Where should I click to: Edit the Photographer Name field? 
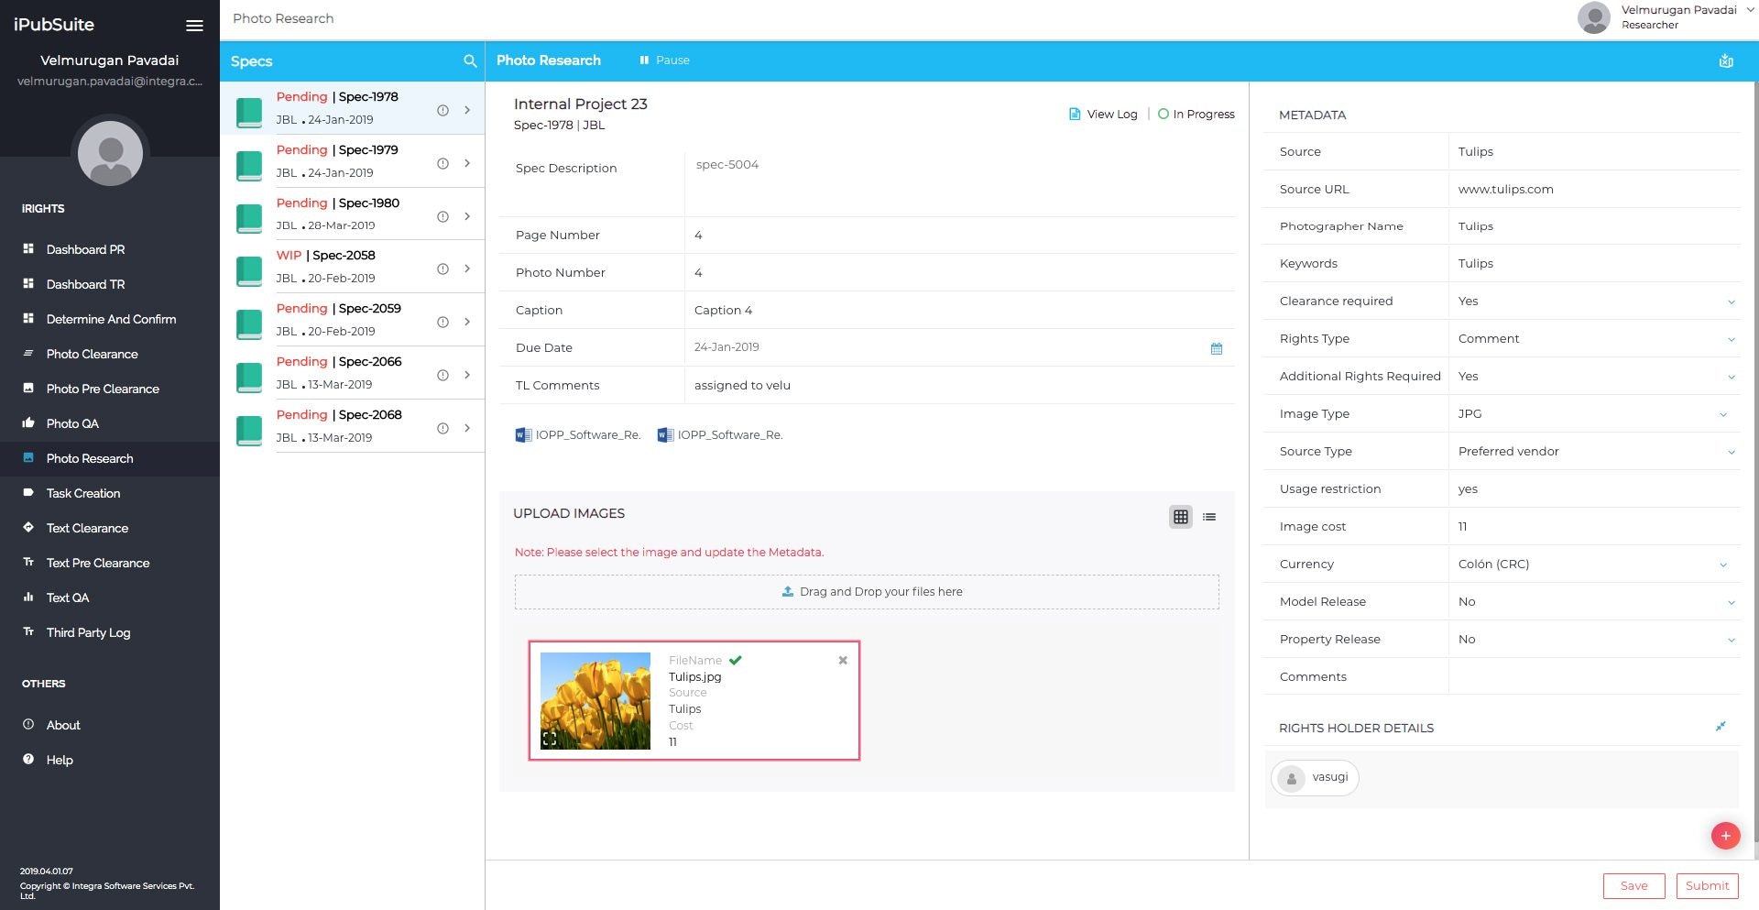pos(1594,226)
